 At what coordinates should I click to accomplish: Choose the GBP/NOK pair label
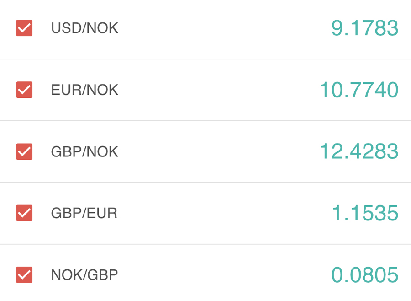tap(84, 152)
